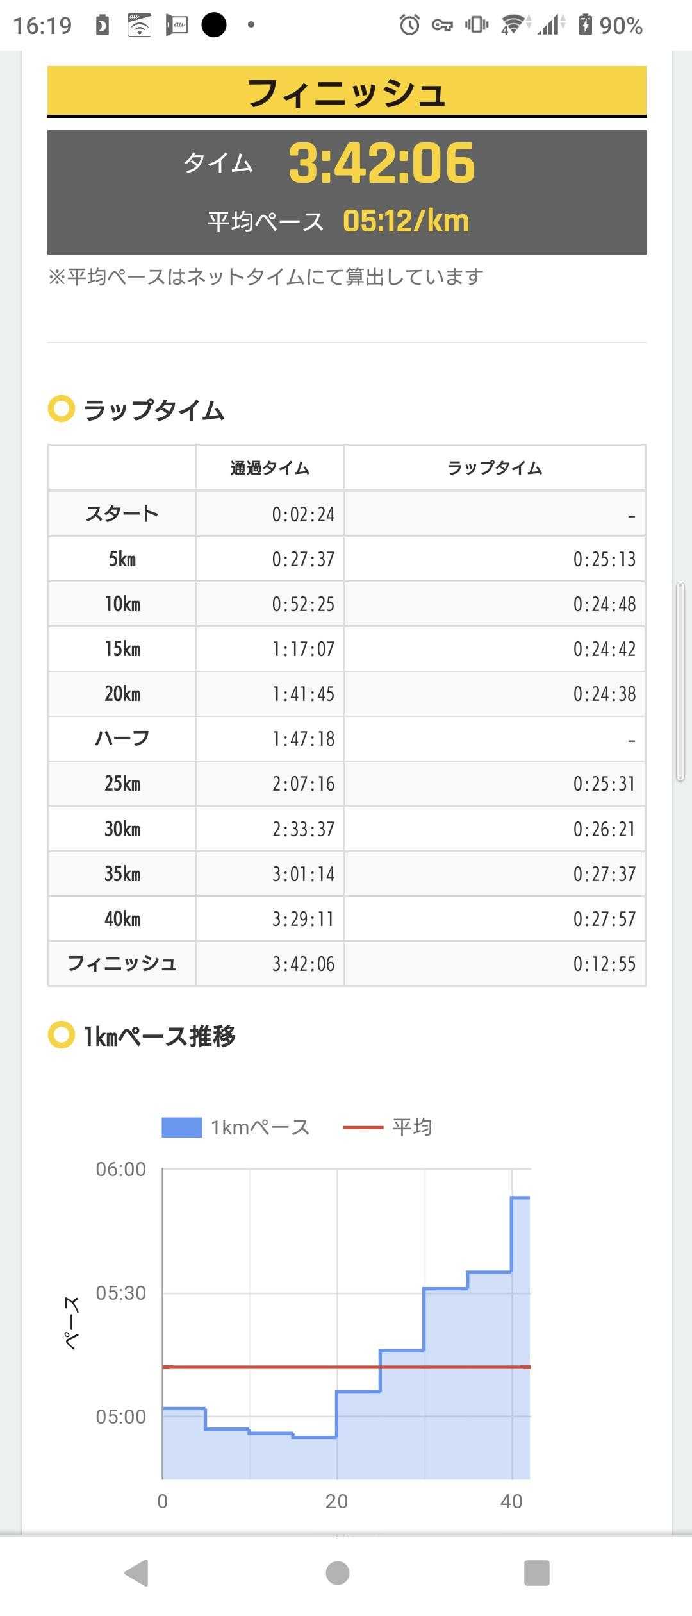Tap the Android back navigation button
This screenshot has width=692, height=1616.
coord(136,1572)
